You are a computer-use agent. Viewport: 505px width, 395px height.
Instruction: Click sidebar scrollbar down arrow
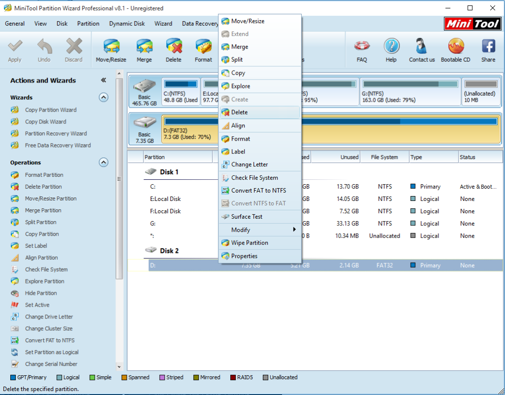click(119, 367)
